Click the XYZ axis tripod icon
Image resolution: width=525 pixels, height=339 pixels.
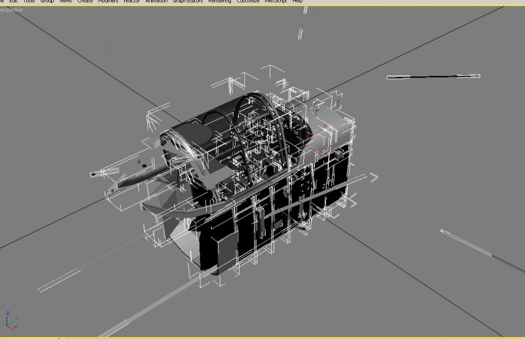pyautogui.click(x=11, y=321)
